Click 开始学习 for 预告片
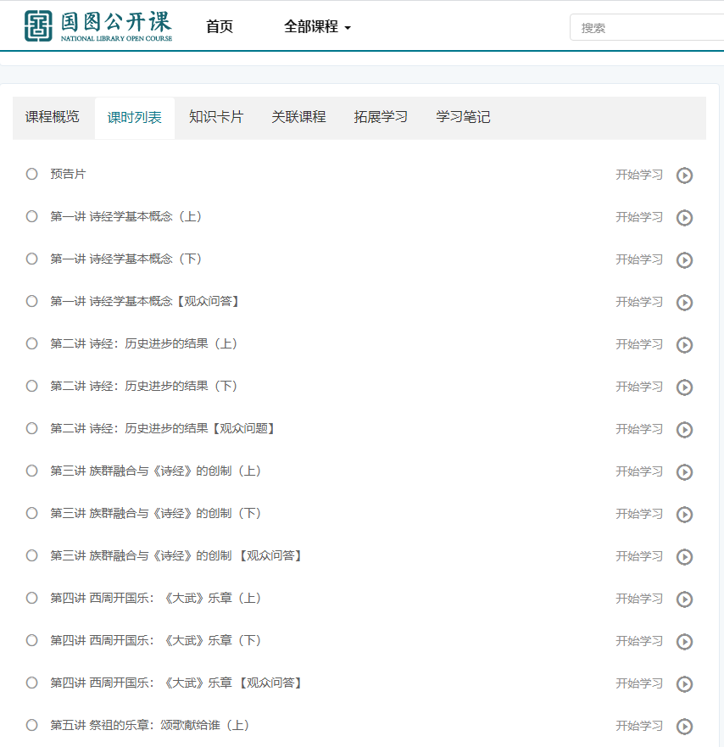 click(x=639, y=175)
